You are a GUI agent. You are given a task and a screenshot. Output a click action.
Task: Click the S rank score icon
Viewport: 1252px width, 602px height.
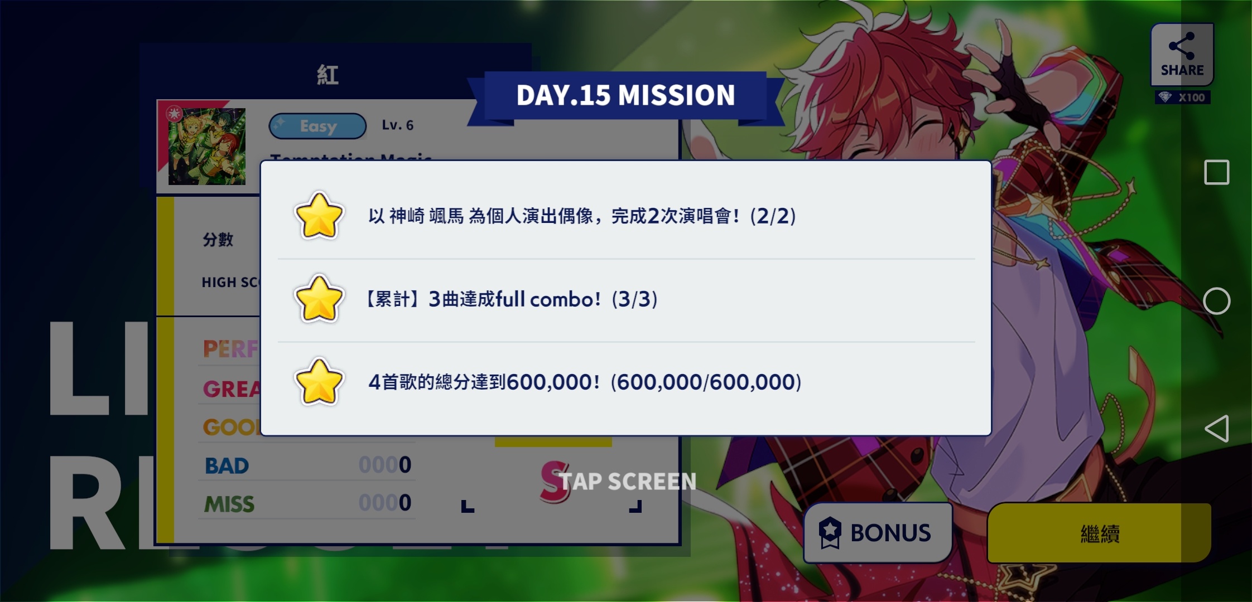click(555, 482)
